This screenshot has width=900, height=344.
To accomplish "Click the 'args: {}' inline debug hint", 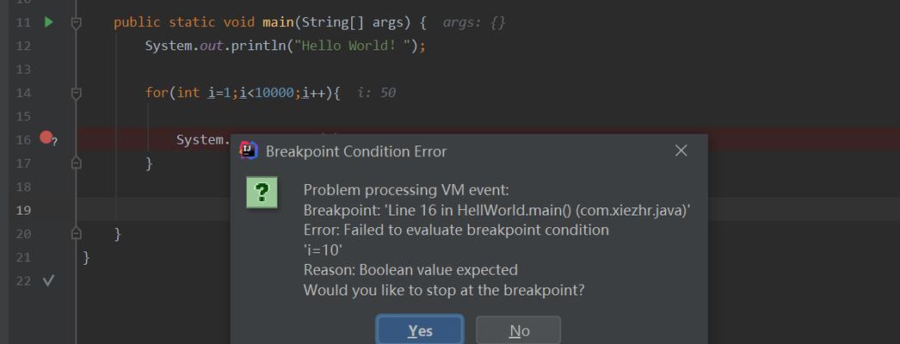I will (473, 23).
